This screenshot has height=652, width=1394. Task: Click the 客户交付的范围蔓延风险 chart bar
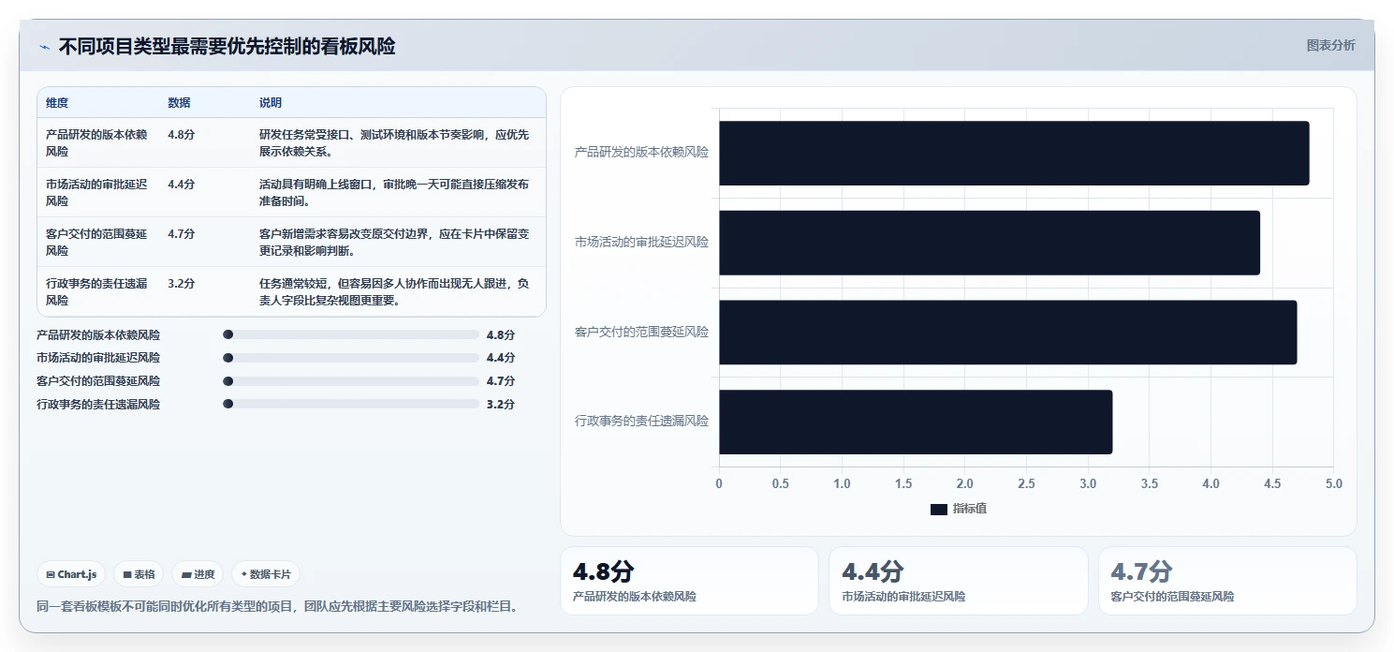point(1007,333)
